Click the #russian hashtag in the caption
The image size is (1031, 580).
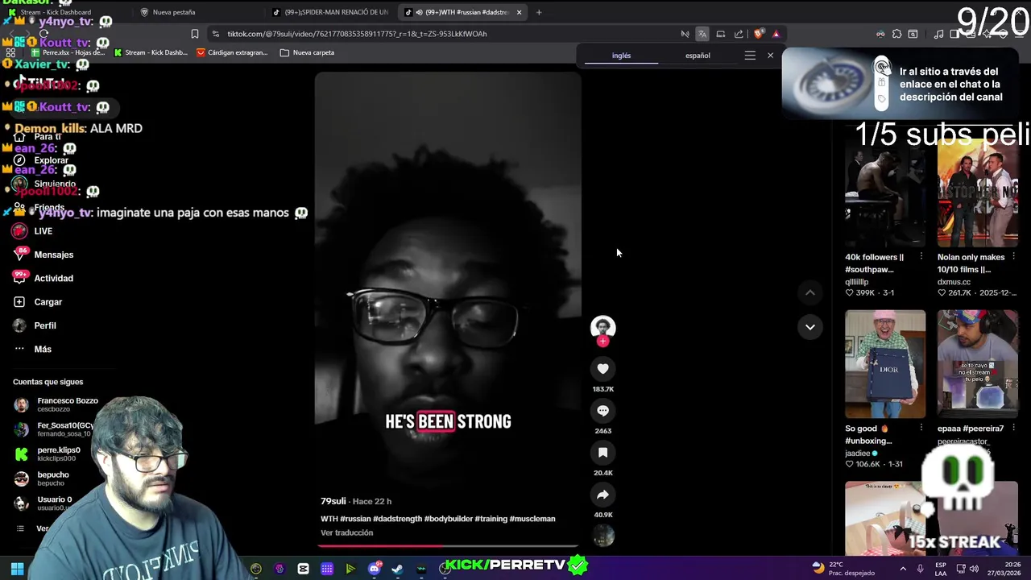point(354,519)
